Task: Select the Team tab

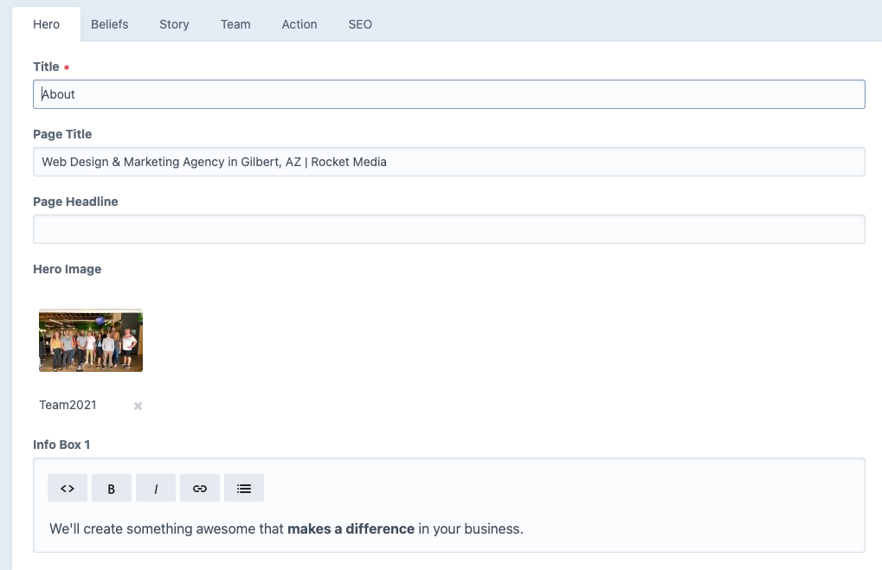Action: [235, 24]
